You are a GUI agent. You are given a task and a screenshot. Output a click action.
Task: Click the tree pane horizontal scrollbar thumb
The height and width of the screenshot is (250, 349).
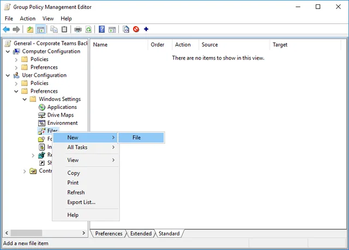click(x=26, y=233)
